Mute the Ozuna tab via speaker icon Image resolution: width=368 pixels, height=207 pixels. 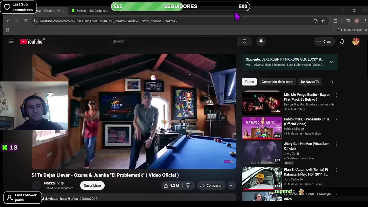click(x=58, y=11)
